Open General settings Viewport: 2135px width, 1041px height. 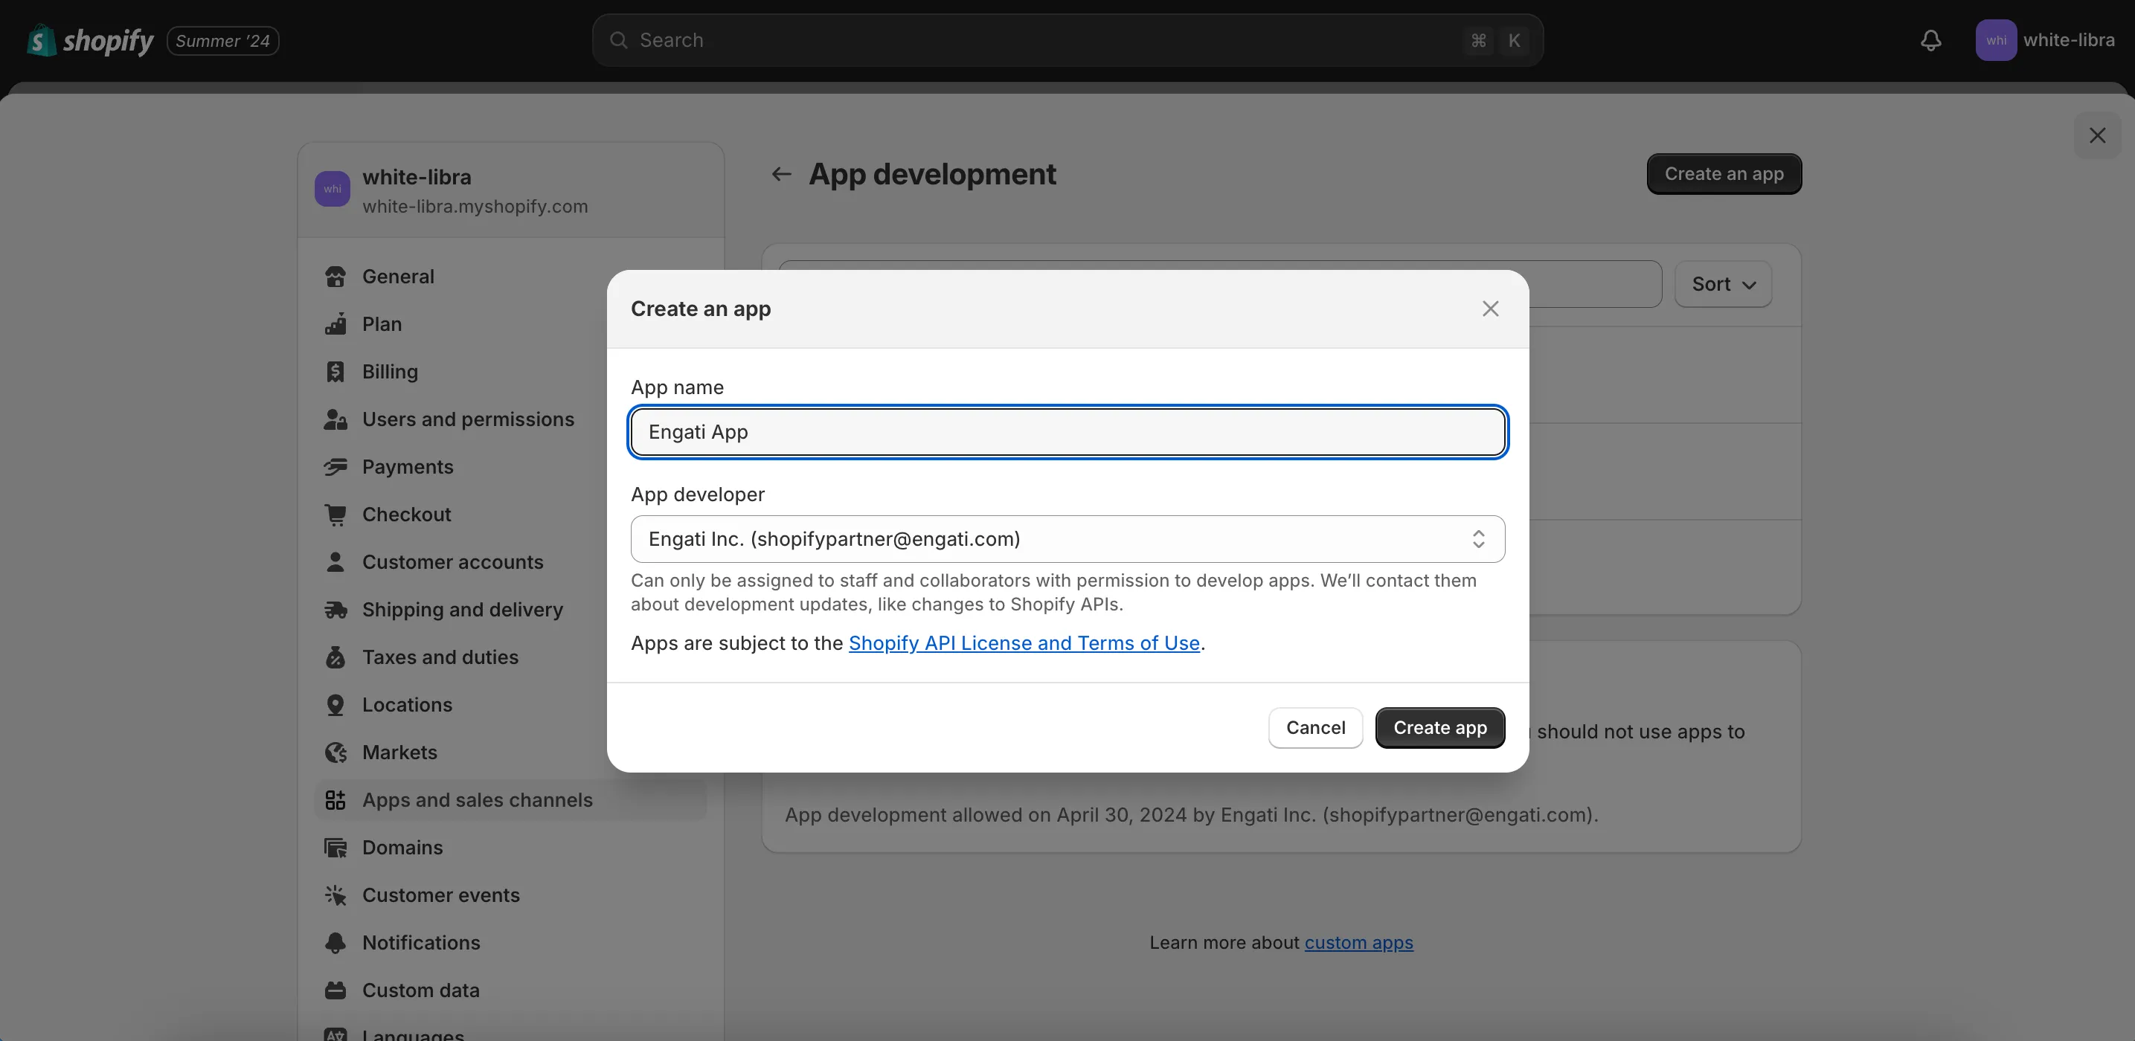(510, 277)
